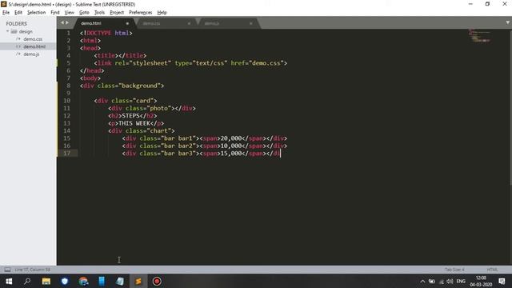Screen dimensions: 512x288
Task: Open the Preferences menu
Action: [141, 13]
